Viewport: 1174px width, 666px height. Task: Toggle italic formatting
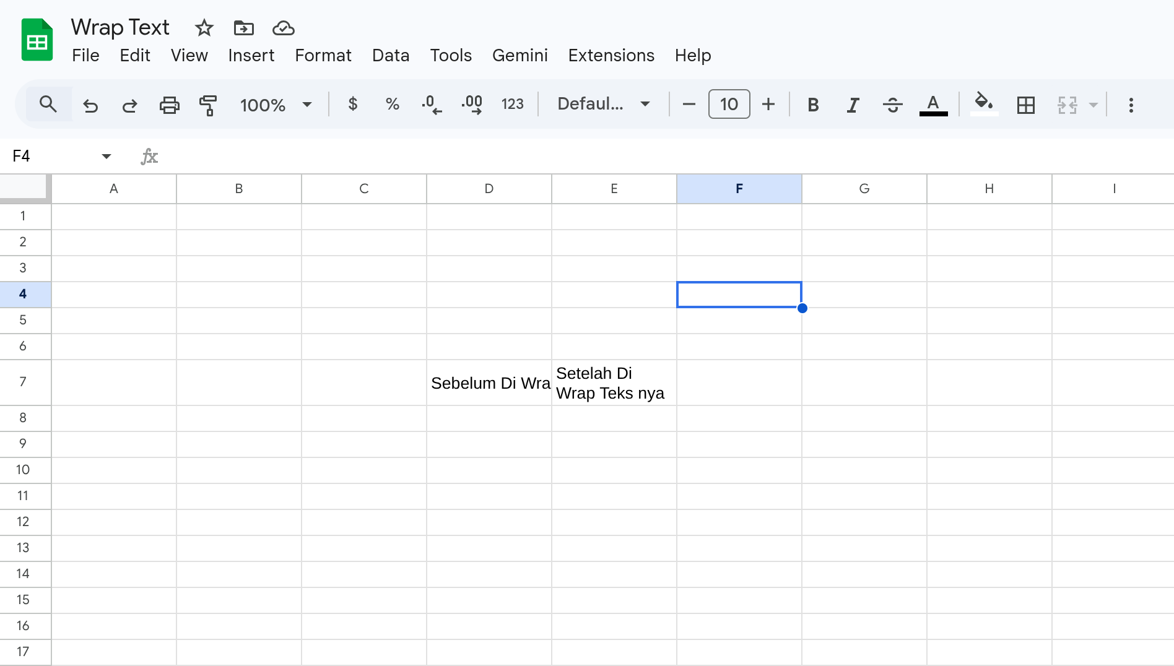pos(853,105)
